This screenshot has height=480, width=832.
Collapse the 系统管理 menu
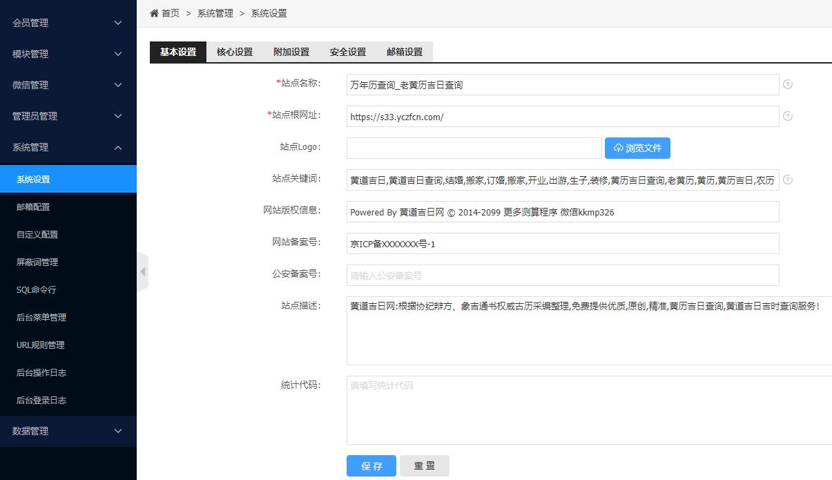pos(68,147)
